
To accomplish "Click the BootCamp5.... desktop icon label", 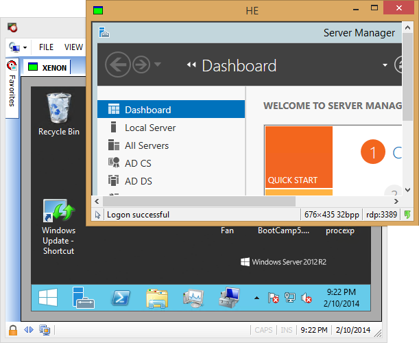I will [x=283, y=230].
